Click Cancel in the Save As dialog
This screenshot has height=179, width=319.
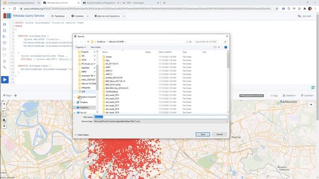click(219, 134)
